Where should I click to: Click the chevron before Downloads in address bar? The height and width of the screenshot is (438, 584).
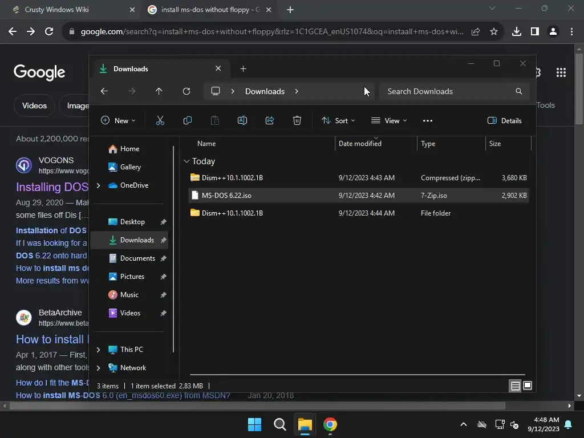(233, 91)
